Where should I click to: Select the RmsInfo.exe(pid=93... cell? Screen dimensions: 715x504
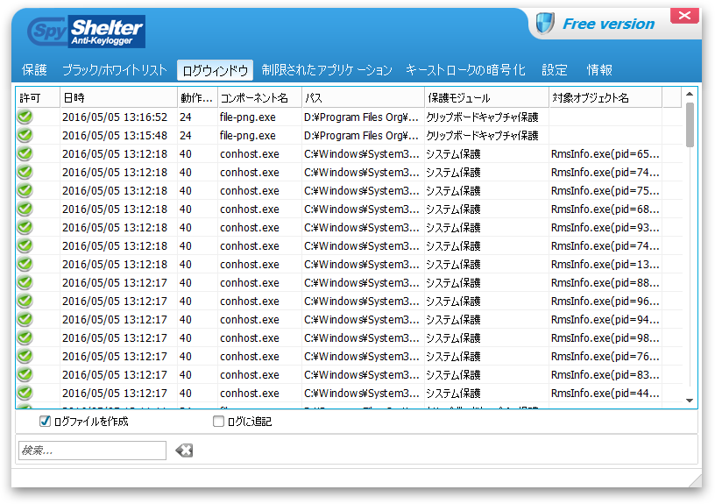605,228
